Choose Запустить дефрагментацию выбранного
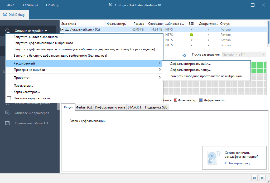270x183 pixels. click(84, 43)
